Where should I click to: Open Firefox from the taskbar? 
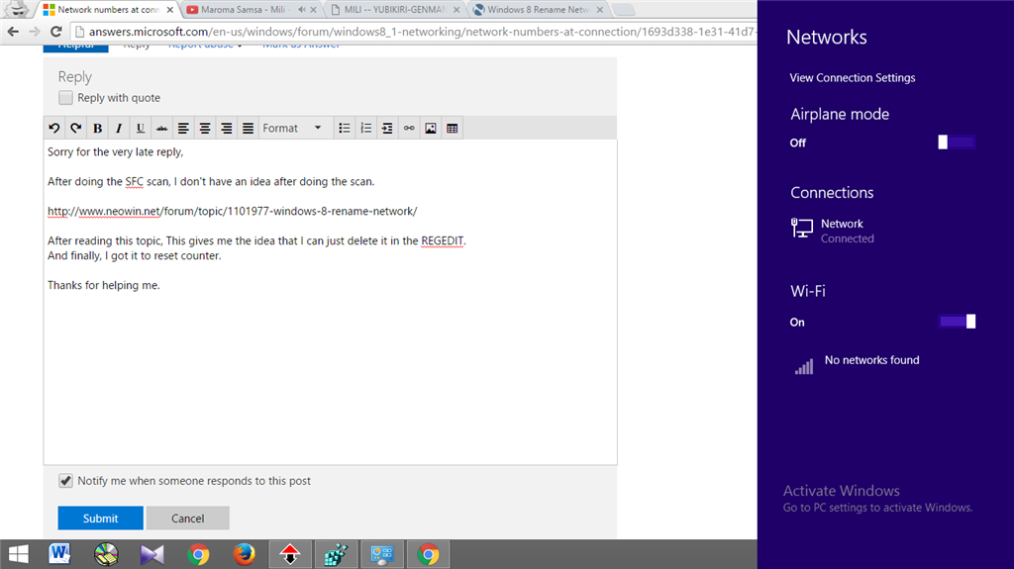click(x=244, y=554)
